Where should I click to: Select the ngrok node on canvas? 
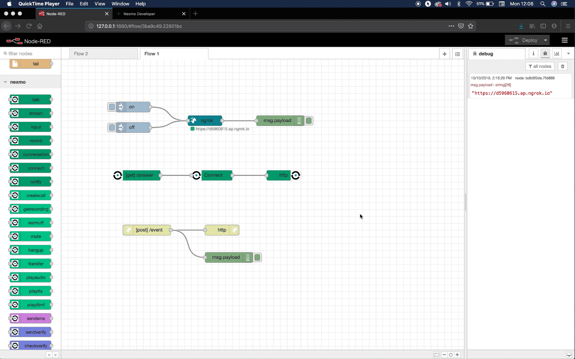coord(205,121)
